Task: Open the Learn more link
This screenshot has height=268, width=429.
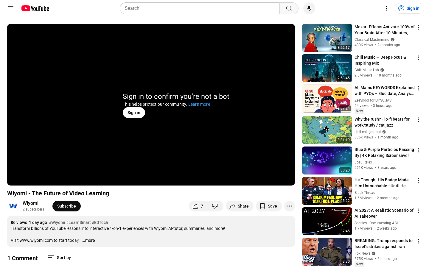Action: tap(199, 104)
